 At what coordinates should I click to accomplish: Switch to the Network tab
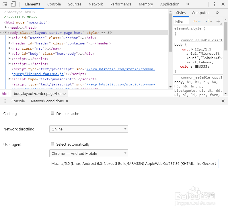point(96,4)
